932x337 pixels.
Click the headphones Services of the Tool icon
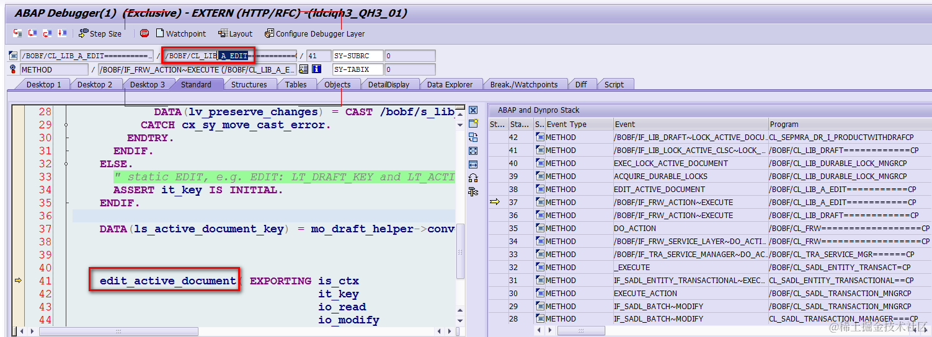[473, 178]
